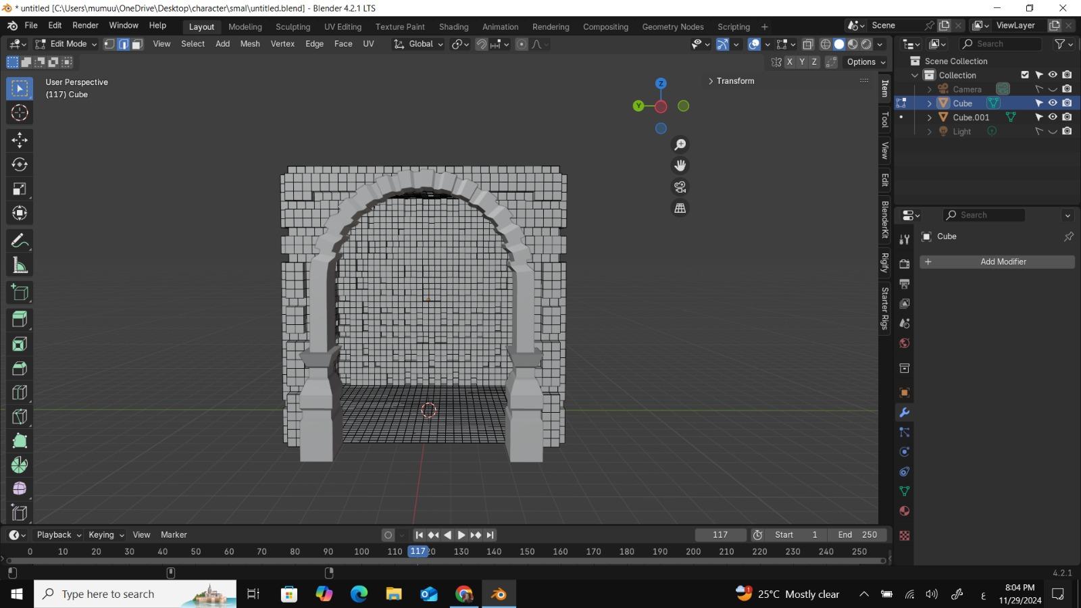Select the Spin tool
The height and width of the screenshot is (608, 1081).
[x=20, y=465]
